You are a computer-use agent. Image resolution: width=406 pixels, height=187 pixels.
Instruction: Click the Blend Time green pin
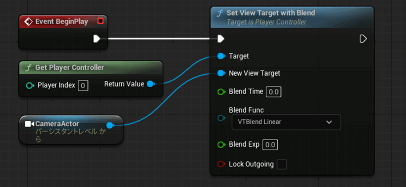pos(221,92)
